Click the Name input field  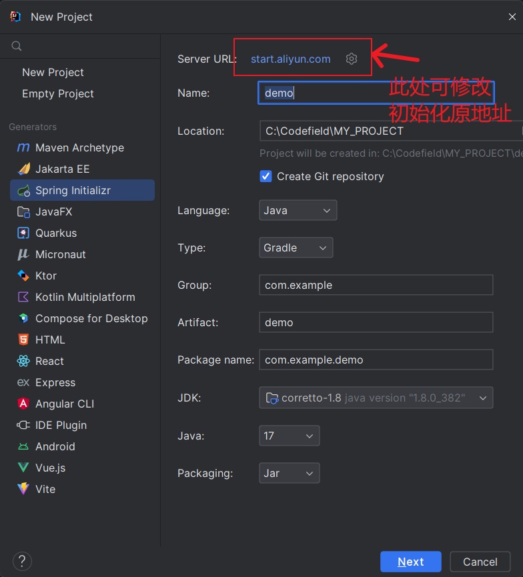pyautogui.click(x=376, y=93)
